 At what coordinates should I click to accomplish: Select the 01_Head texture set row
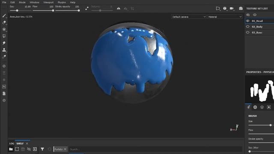point(259,21)
